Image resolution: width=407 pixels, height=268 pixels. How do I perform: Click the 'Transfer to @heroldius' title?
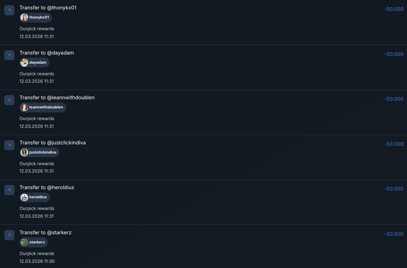pos(47,188)
